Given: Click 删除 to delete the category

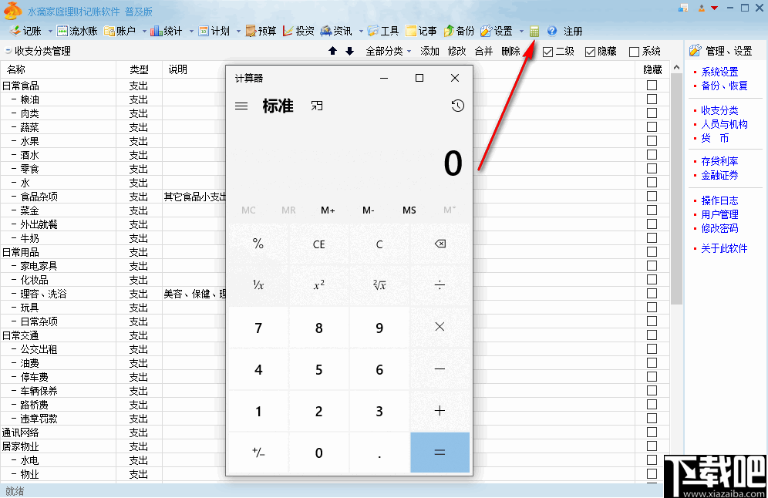Looking at the screenshot, I should [x=510, y=51].
